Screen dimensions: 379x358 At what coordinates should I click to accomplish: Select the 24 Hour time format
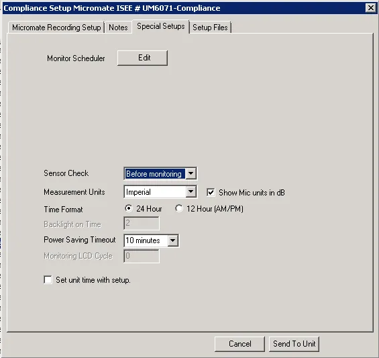click(x=129, y=208)
